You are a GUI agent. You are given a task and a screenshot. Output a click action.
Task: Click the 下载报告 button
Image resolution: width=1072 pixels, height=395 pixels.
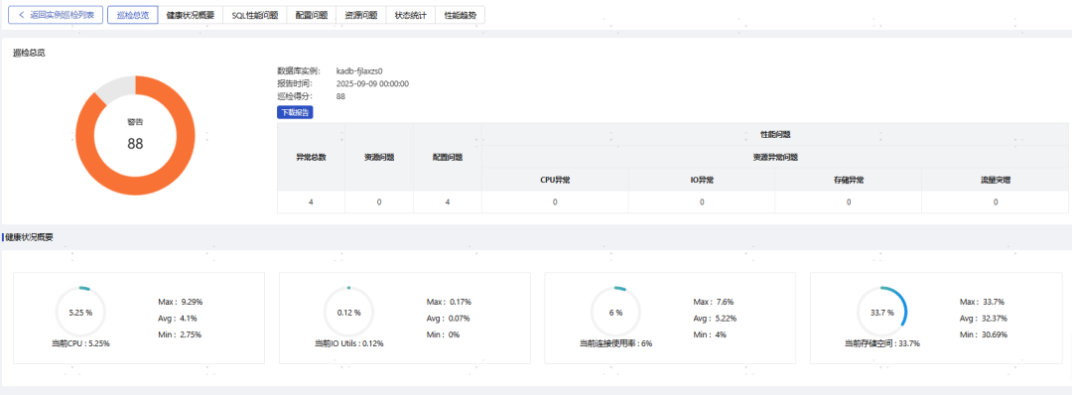pos(296,112)
